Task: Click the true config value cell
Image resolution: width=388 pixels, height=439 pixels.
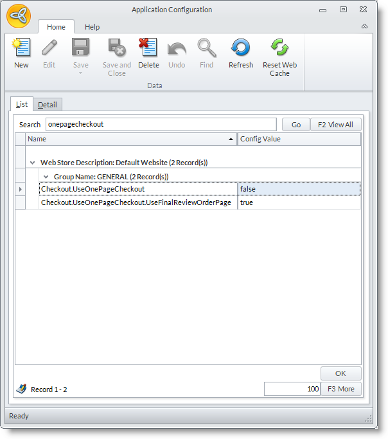Action: [x=299, y=202]
